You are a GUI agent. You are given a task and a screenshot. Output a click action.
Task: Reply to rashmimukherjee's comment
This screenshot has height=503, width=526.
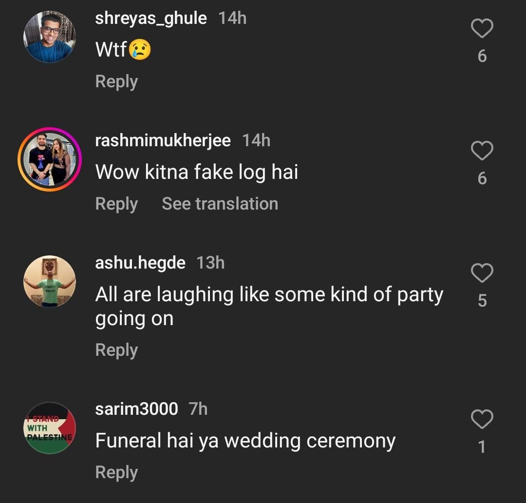(116, 204)
